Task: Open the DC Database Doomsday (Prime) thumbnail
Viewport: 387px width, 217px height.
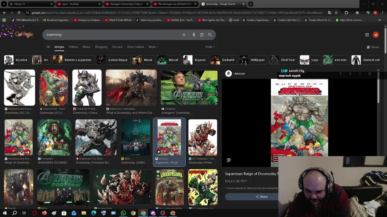Action: click(203, 137)
